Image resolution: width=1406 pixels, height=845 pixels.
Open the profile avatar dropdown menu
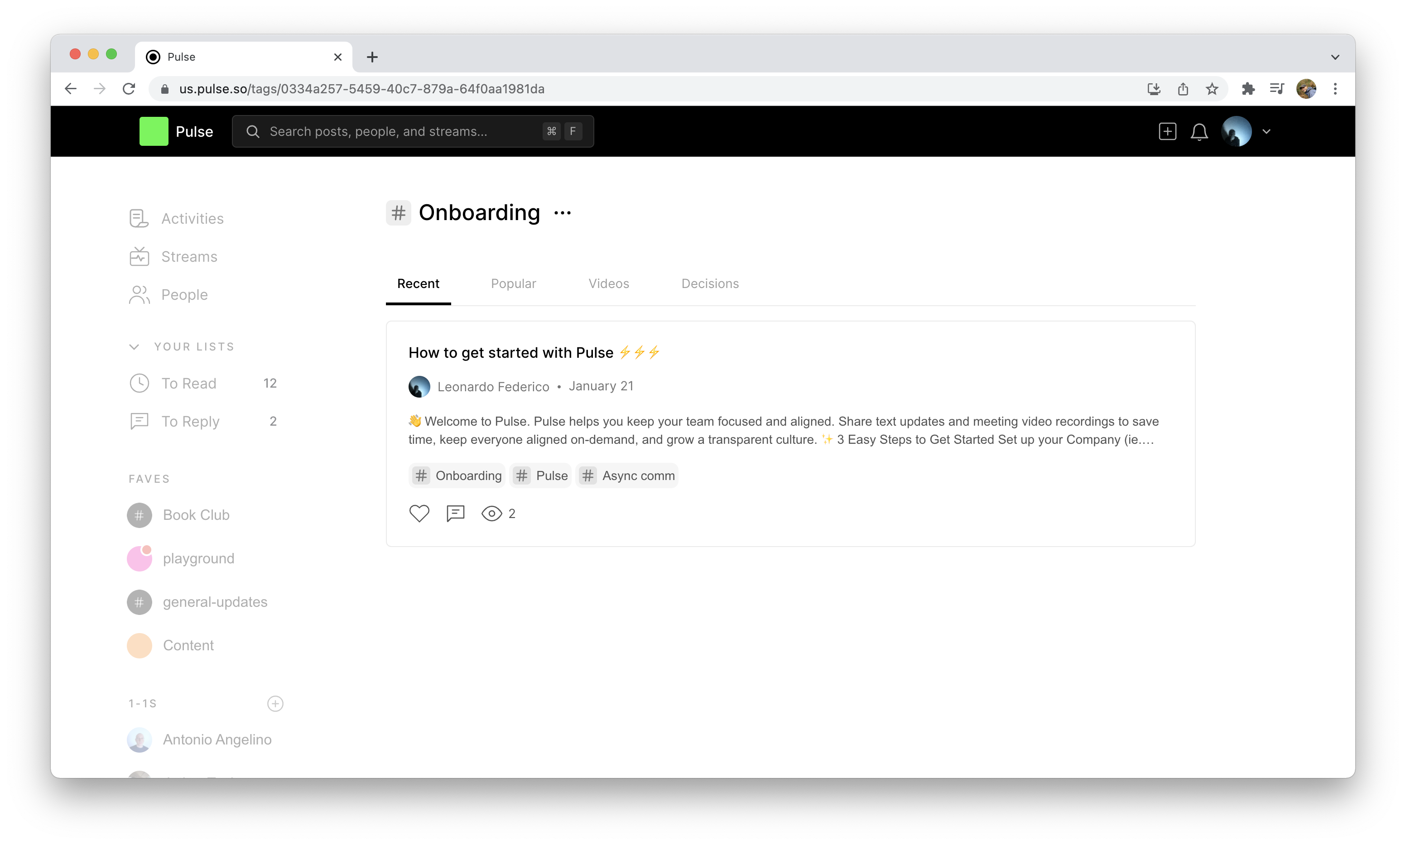point(1266,131)
